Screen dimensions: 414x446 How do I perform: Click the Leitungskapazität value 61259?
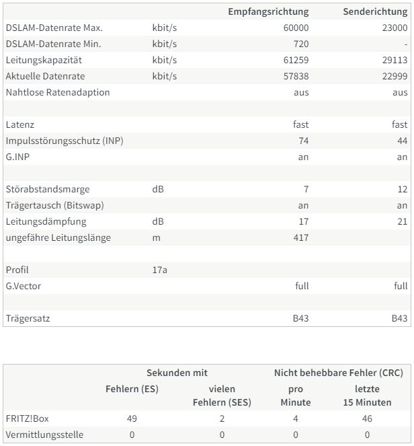tap(296, 60)
